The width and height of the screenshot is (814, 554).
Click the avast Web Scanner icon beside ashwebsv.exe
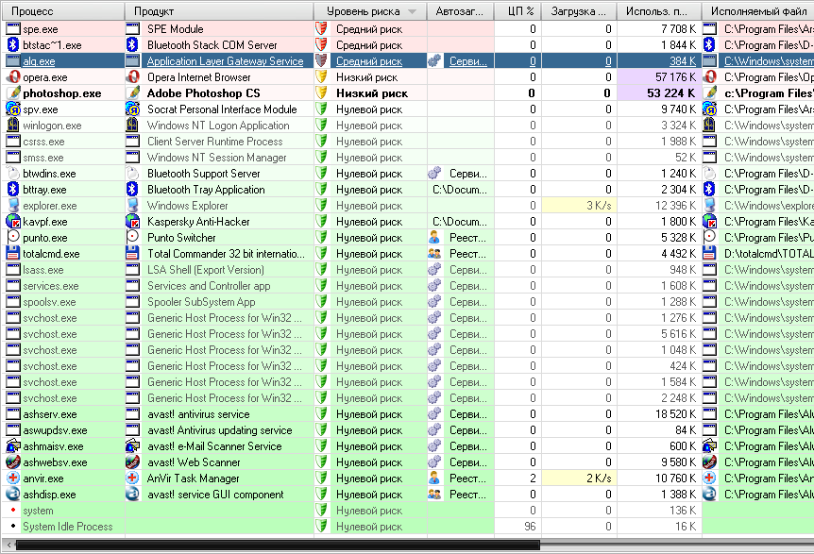pos(12,462)
